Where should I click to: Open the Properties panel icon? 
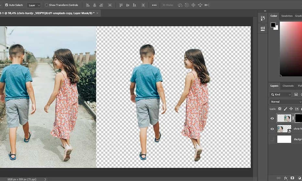[x=263, y=28]
